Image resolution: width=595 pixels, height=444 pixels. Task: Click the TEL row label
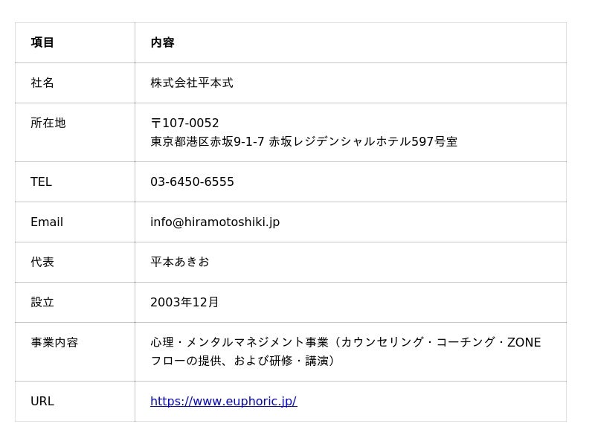click(41, 181)
